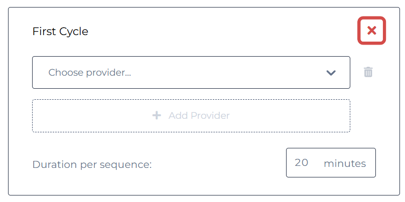This screenshot has width=405, height=202.
Task: Delete the provider row using trash icon
Action: (368, 72)
